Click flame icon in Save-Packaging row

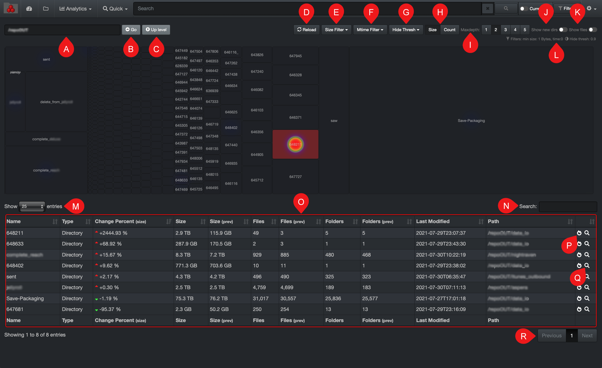tap(579, 299)
